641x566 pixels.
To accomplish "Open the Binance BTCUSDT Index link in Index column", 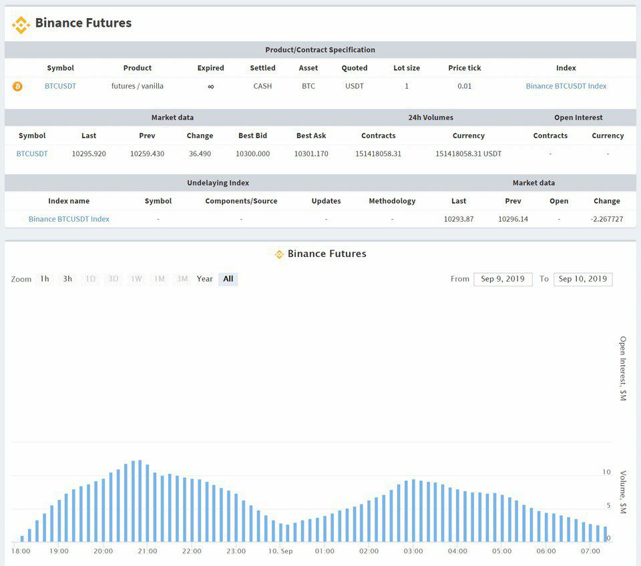I will 566,86.
